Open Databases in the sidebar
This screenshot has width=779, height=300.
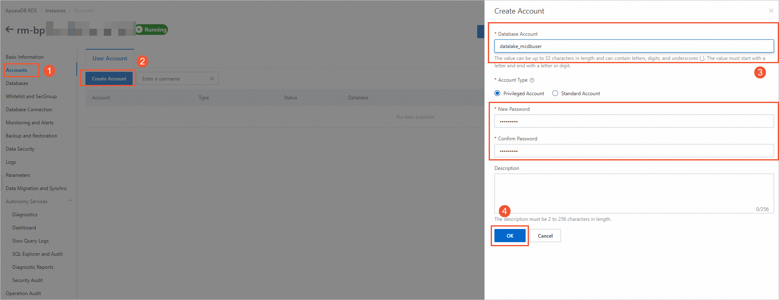[17, 83]
